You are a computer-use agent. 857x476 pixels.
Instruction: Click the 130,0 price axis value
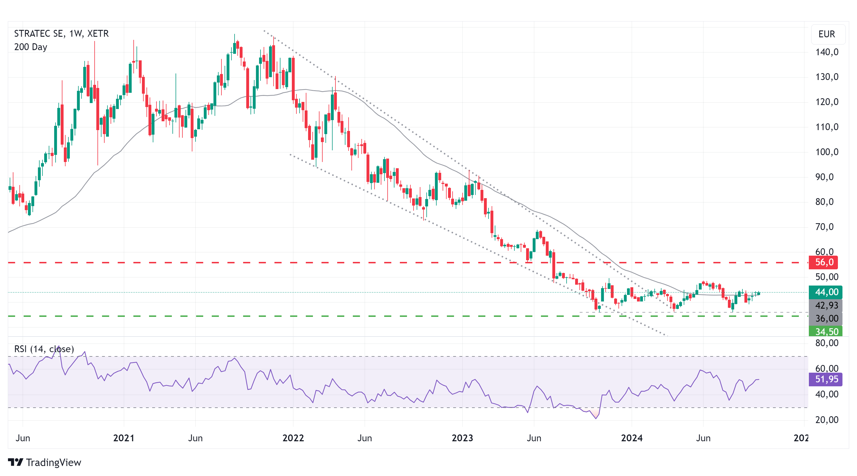(827, 77)
